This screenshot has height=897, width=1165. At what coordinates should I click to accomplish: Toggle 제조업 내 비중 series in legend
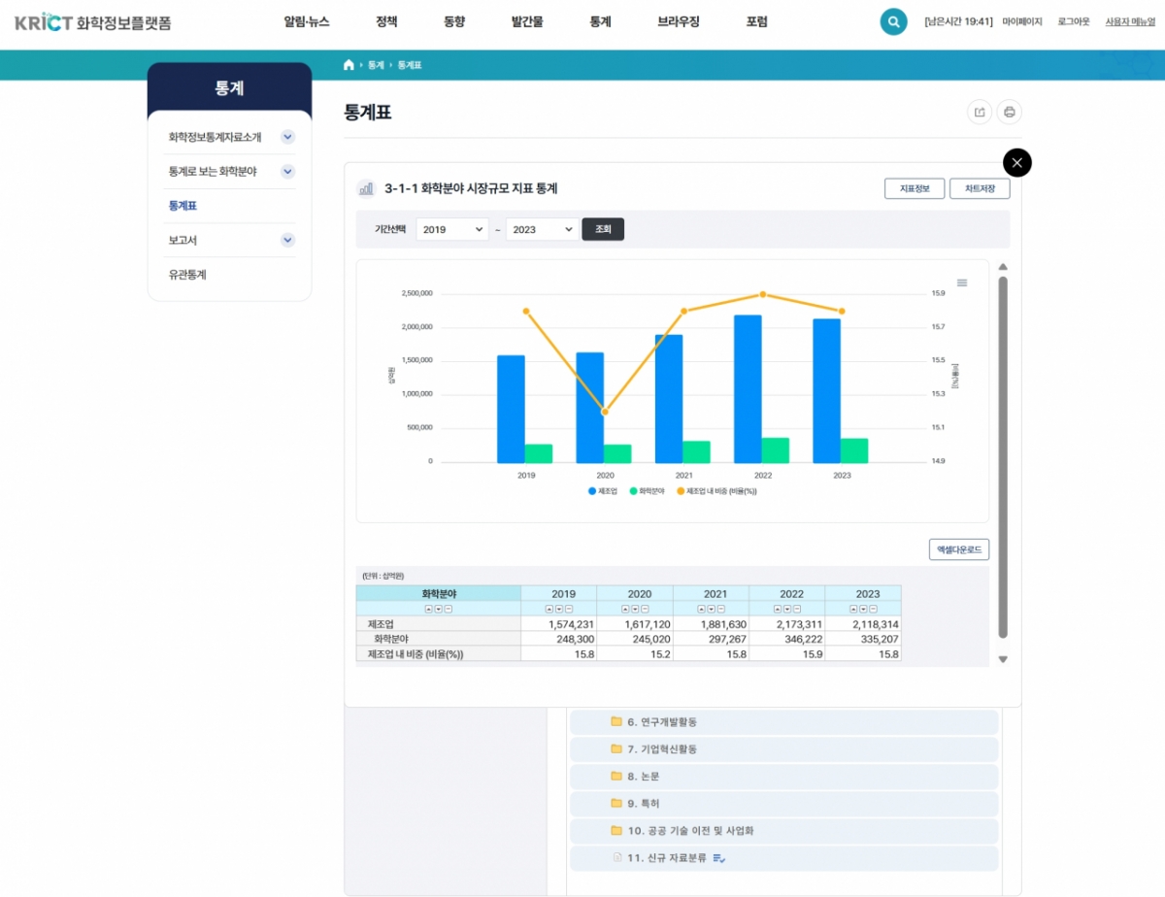click(716, 491)
